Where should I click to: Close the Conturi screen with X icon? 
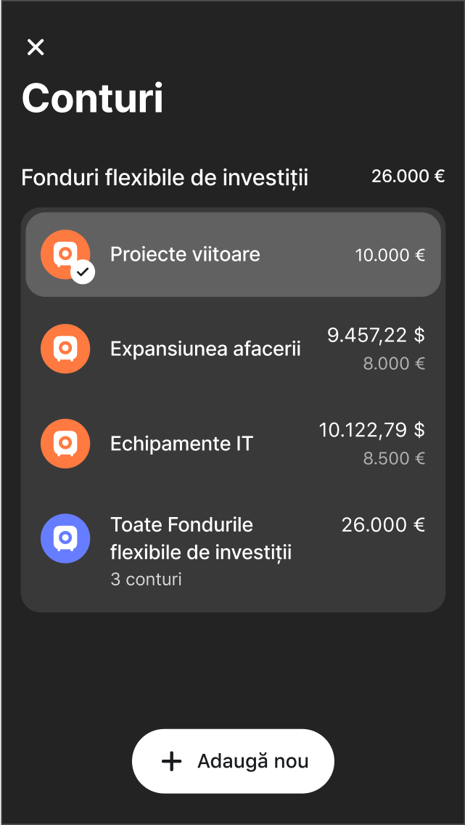tap(36, 47)
